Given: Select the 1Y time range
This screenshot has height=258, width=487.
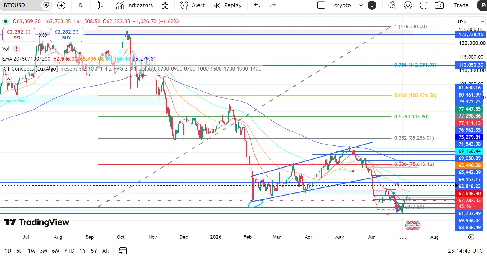Looking at the screenshot, I should 83,251.
